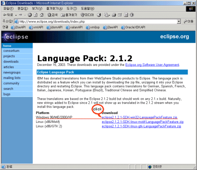Open the Forward history dropdown arrow
Viewport: 197px width, 170px height.
tap(25, 15)
